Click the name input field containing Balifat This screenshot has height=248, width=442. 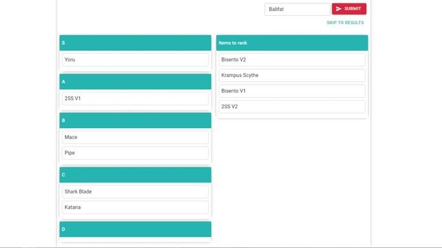(x=297, y=9)
